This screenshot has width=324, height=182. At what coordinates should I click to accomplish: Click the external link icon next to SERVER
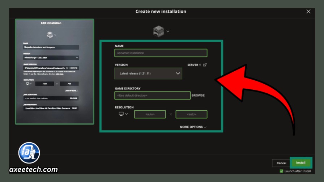[x=205, y=65]
